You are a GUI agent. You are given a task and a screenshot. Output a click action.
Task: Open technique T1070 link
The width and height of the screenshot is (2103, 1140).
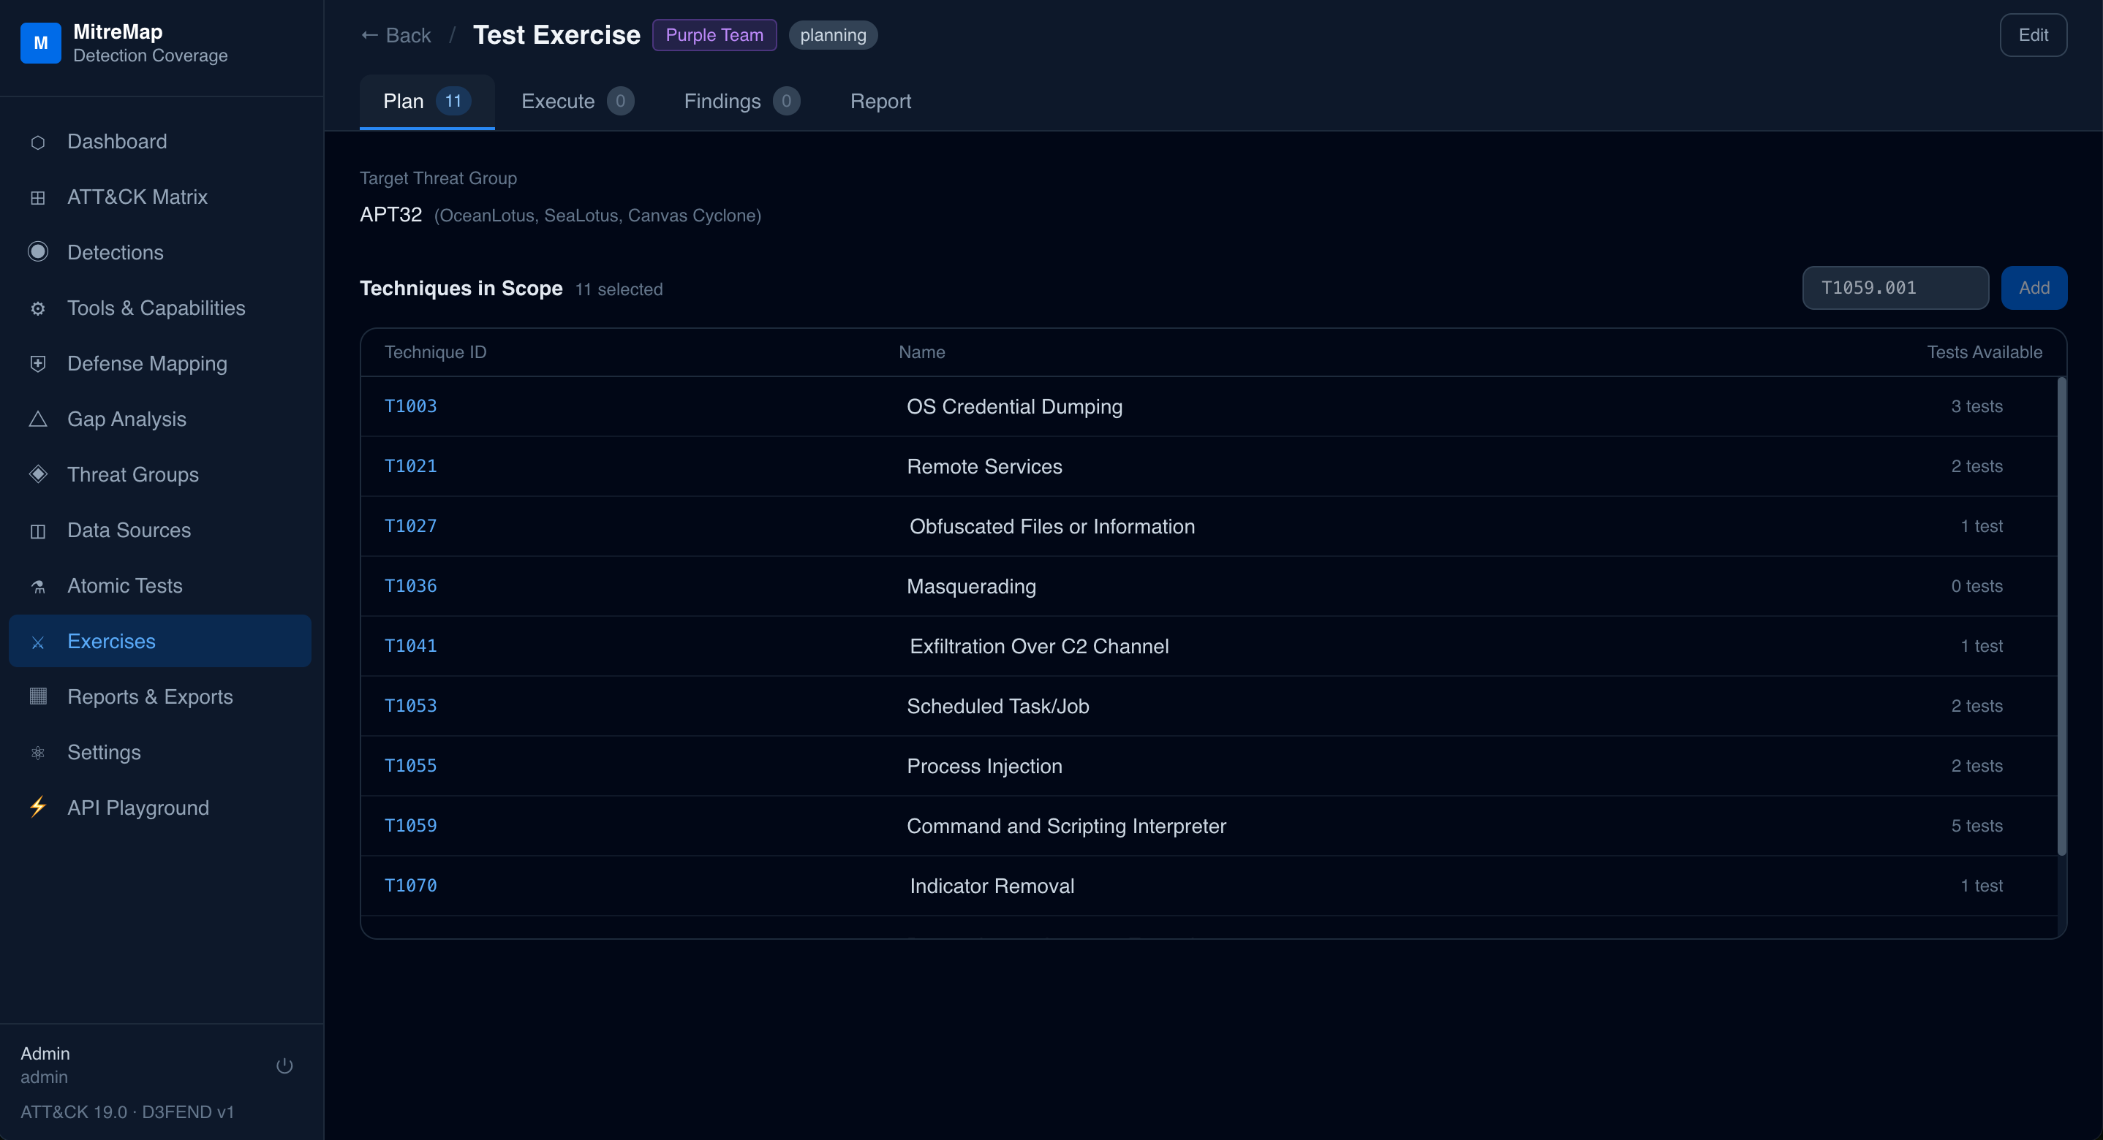(x=411, y=886)
